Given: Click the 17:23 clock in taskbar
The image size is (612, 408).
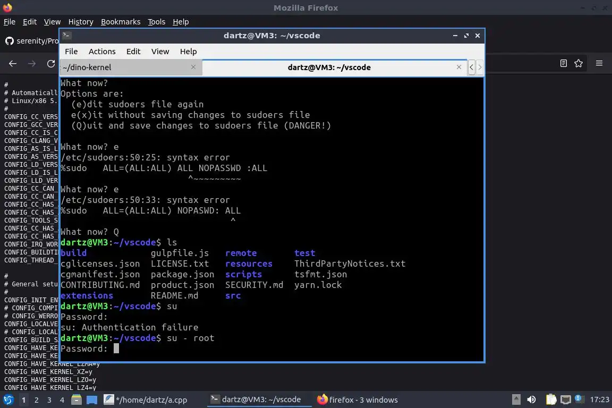Looking at the screenshot, I should pos(599,400).
